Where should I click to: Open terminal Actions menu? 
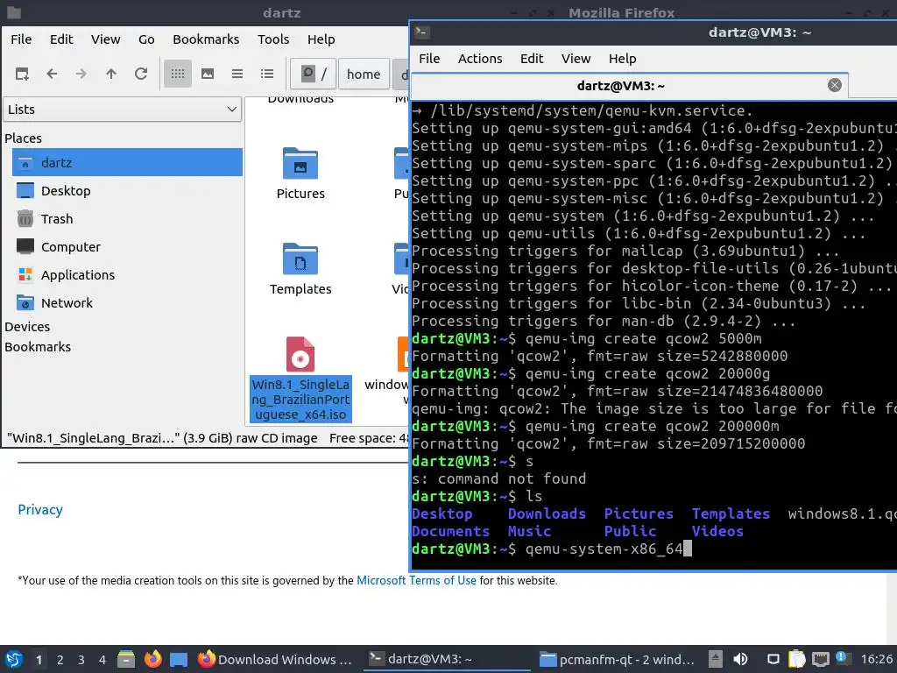click(x=480, y=59)
